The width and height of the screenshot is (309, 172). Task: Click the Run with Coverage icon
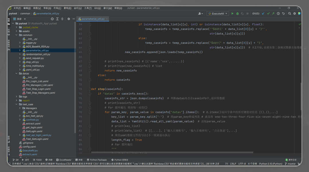(242, 13)
